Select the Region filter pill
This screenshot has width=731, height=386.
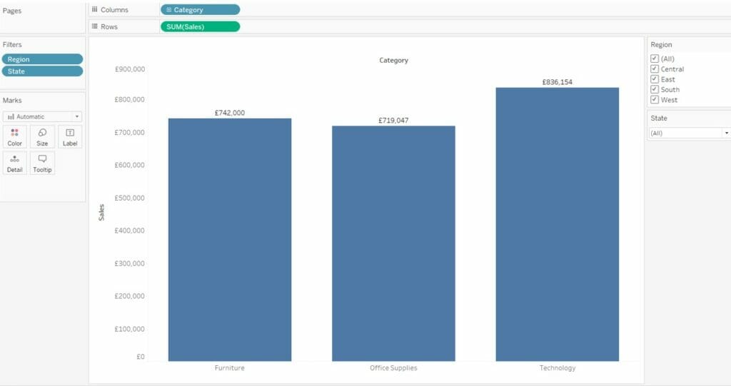[x=42, y=59]
